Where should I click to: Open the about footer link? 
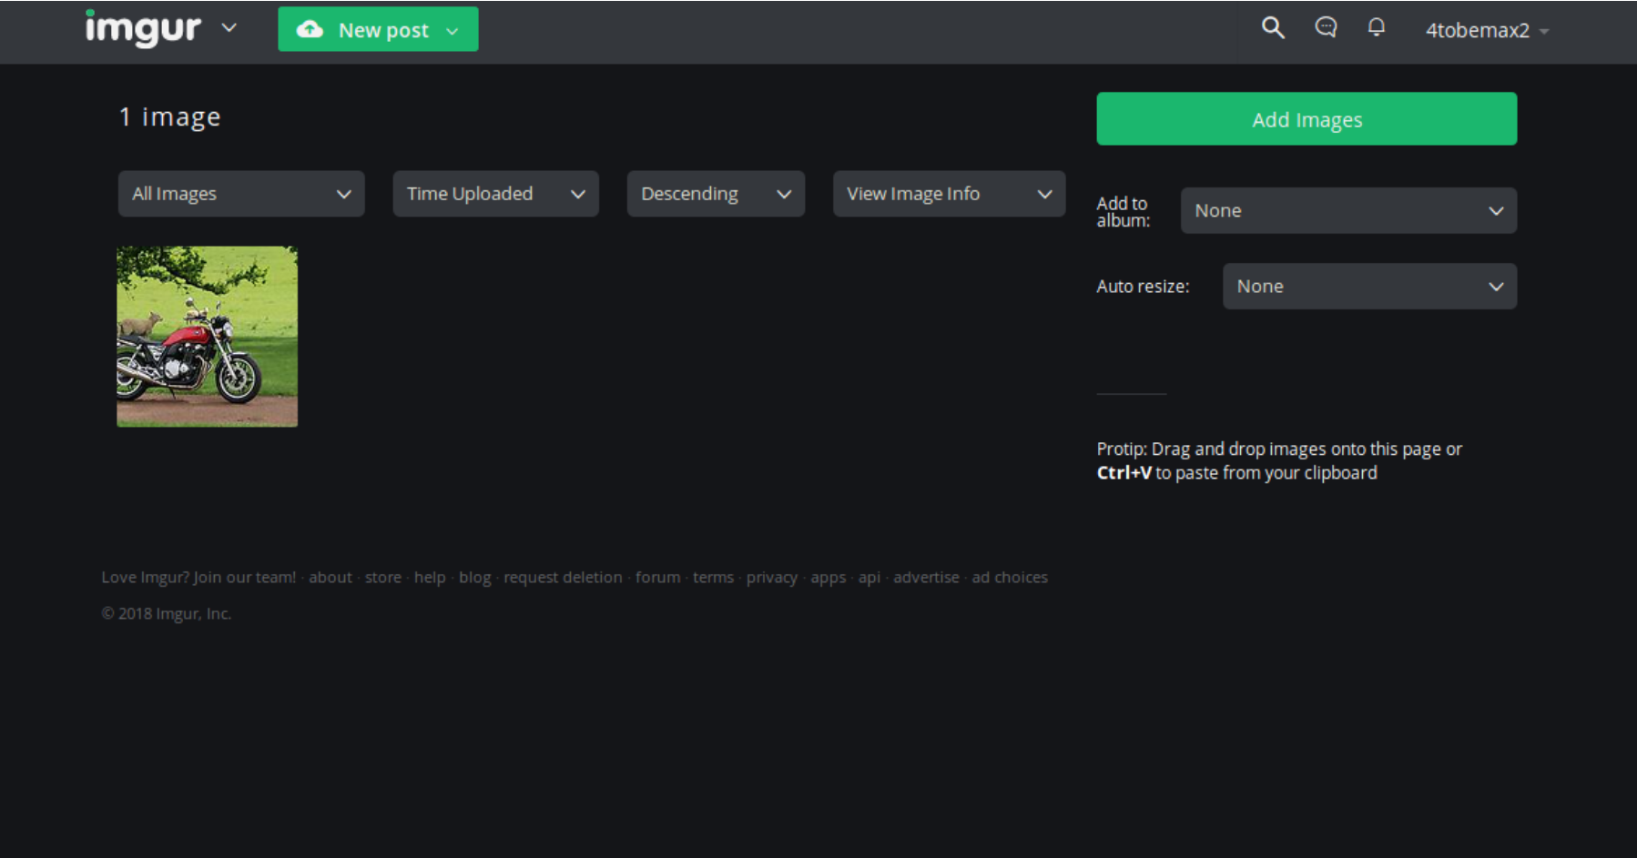pos(330,577)
